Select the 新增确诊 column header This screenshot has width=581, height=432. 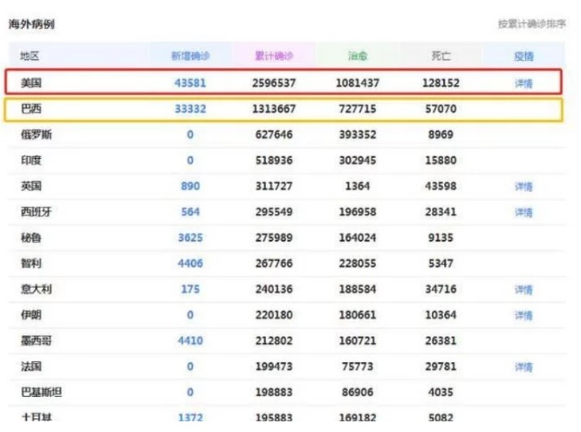[x=190, y=57]
